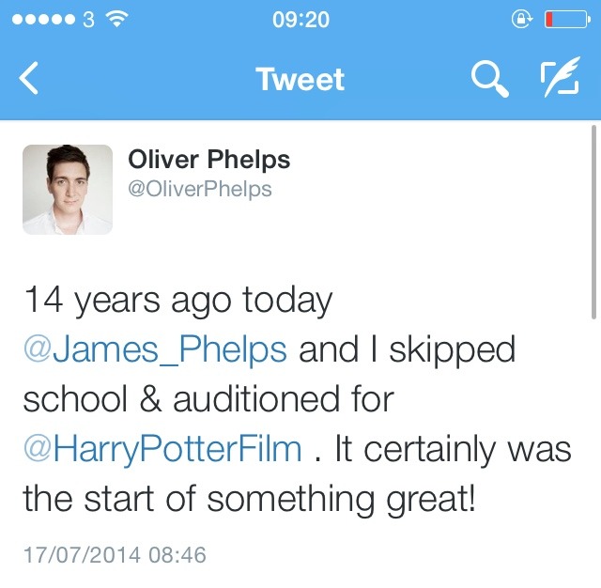This screenshot has height=588, width=601.
Task: Tap the rotation lock status icon
Action: click(x=521, y=19)
